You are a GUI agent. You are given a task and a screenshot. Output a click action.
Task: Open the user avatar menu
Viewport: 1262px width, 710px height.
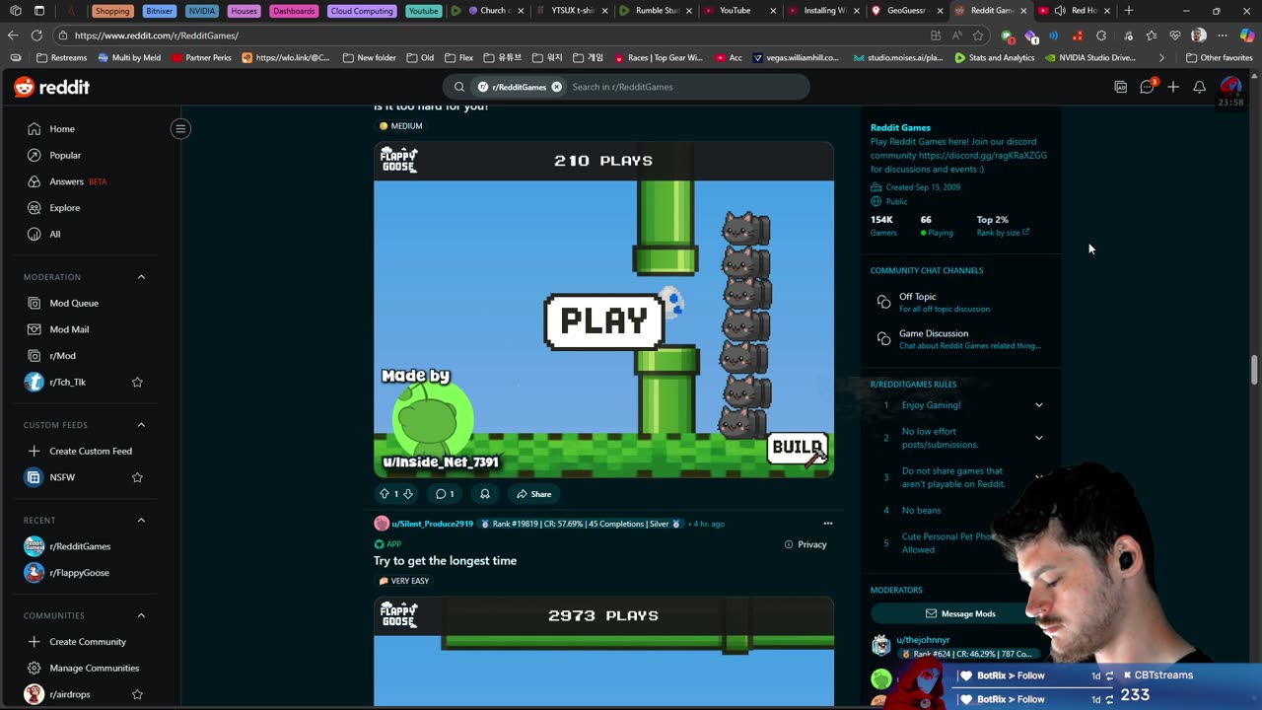(1229, 87)
